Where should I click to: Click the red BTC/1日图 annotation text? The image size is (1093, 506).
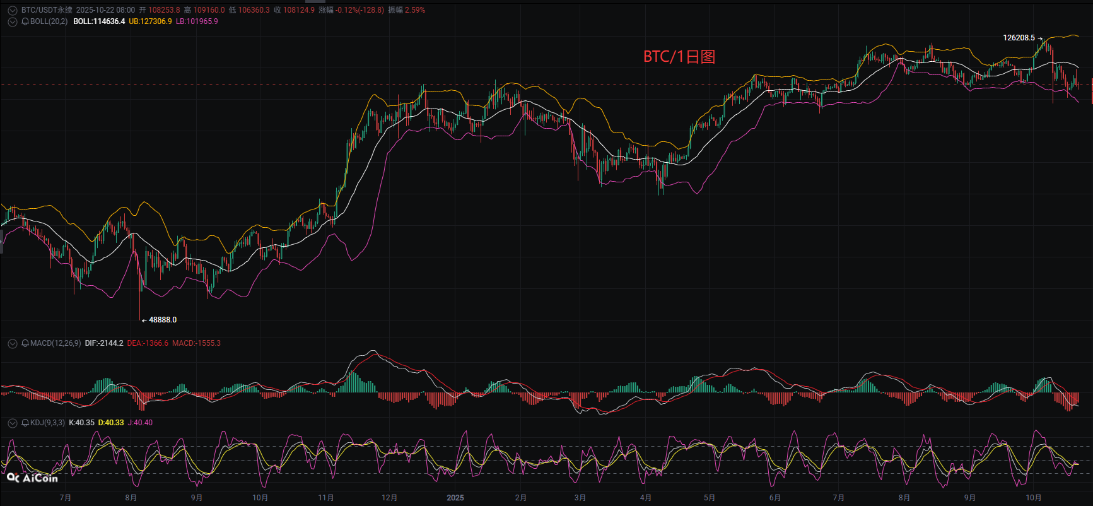679,57
